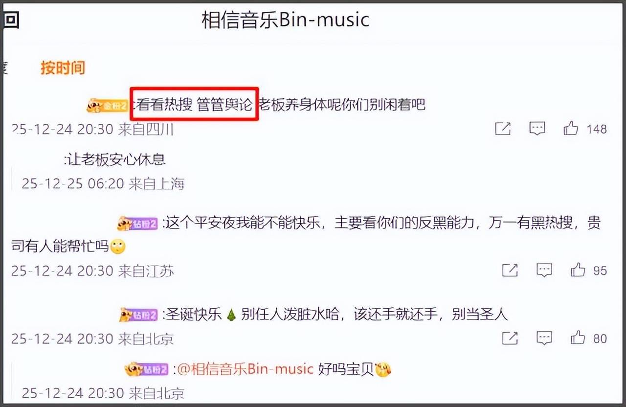Click the 钻粉2 badge beside 平安夜 comment

click(x=137, y=224)
